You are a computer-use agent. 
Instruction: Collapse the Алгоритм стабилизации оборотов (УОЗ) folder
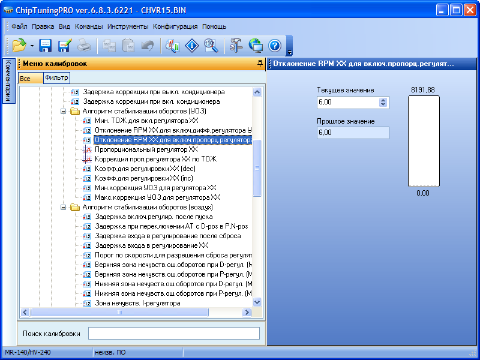click(x=64, y=112)
